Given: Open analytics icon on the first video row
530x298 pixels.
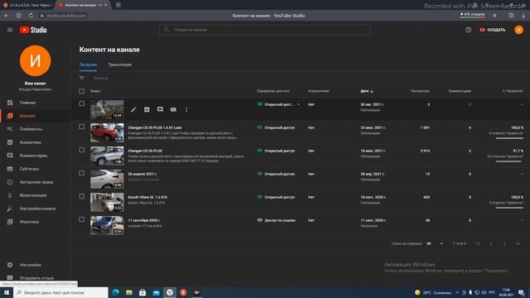Looking at the screenshot, I should click(x=147, y=109).
